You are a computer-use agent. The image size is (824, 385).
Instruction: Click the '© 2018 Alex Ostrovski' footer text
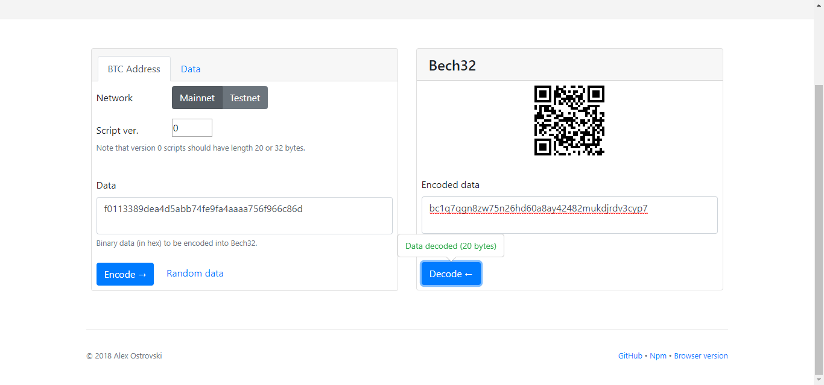[124, 356]
